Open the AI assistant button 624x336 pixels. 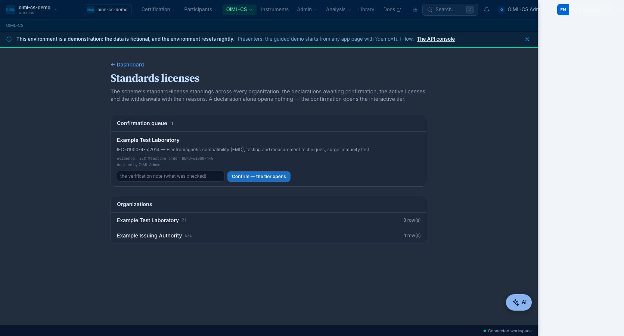point(519,302)
